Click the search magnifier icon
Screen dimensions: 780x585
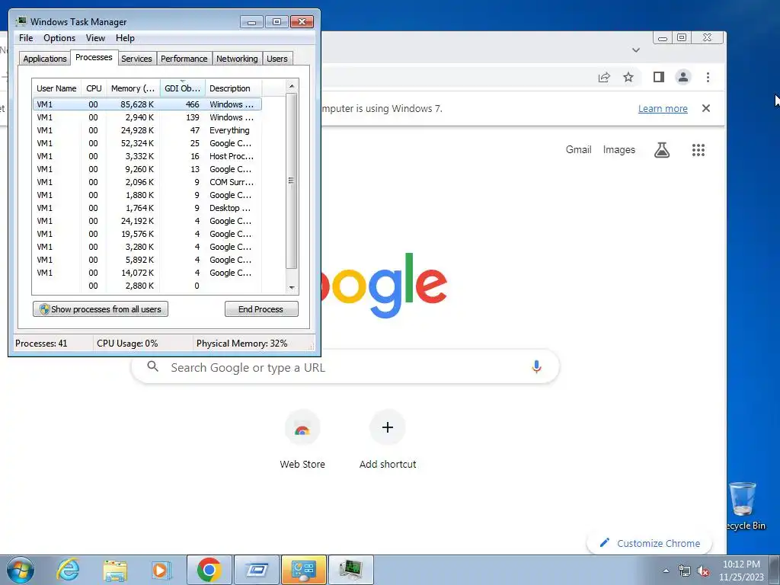coord(153,366)
